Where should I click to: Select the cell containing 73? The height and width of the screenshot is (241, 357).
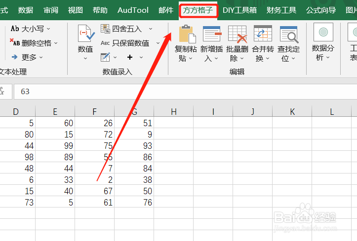point(18,203)
